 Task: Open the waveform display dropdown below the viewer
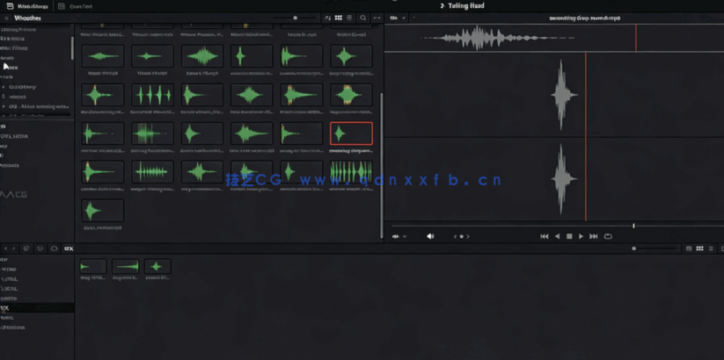399,236
